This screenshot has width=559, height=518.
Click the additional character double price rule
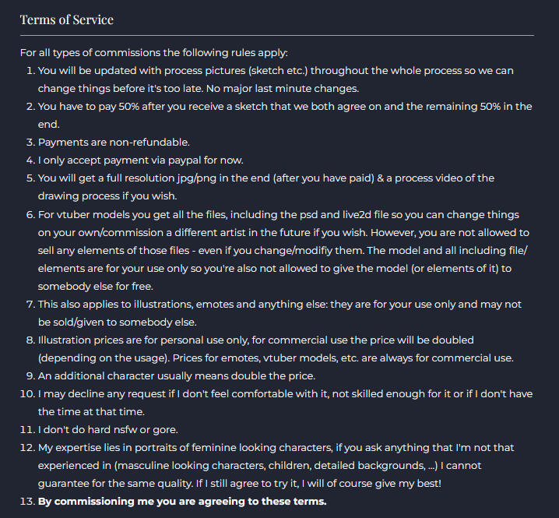167,376
